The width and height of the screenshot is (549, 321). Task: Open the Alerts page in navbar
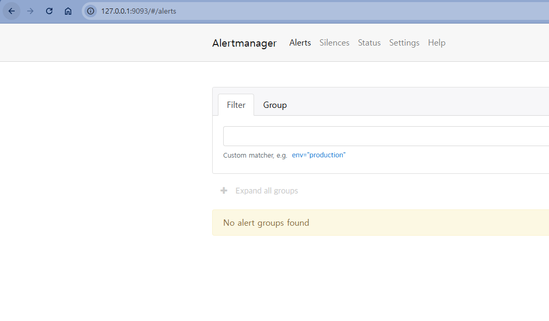pyautogui.click(x=300, y=43)
